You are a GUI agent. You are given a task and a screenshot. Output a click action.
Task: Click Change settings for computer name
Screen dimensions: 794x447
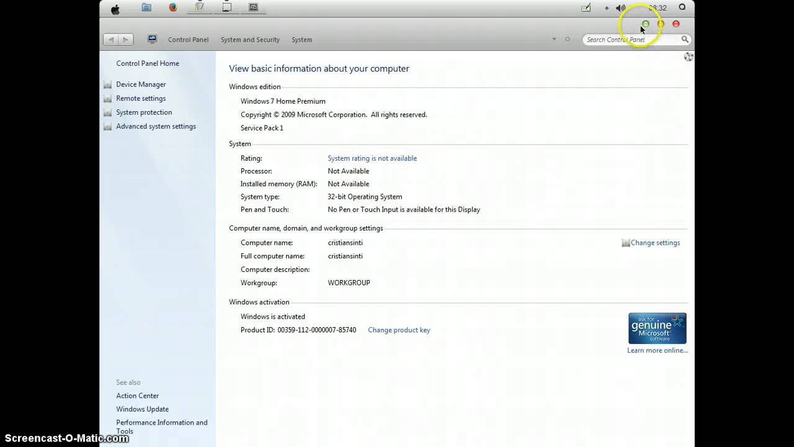[655, 243]
